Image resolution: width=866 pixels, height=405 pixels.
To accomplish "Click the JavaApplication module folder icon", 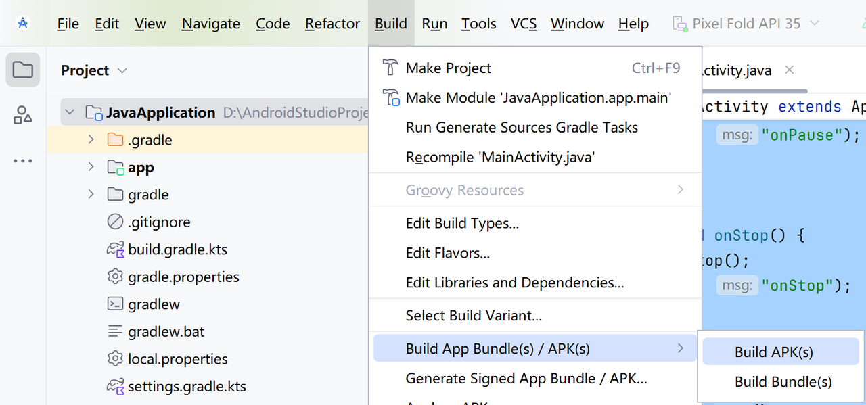I will click(x=93, y=112).
